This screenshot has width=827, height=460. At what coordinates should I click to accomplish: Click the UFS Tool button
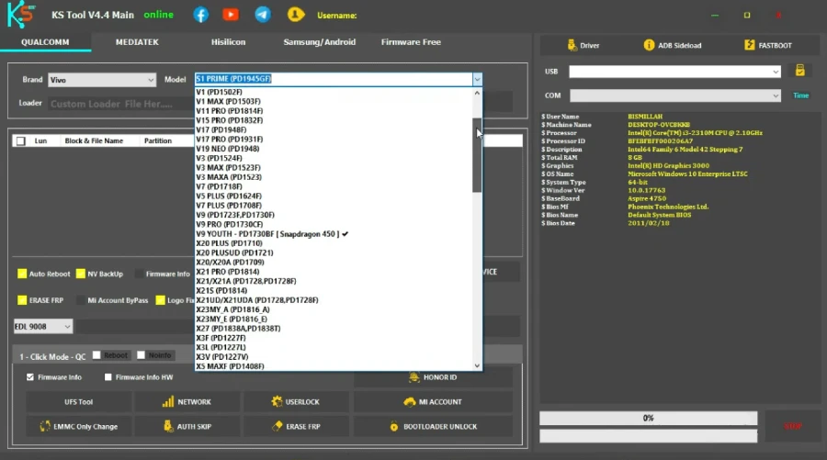click(x=78, y=401)
